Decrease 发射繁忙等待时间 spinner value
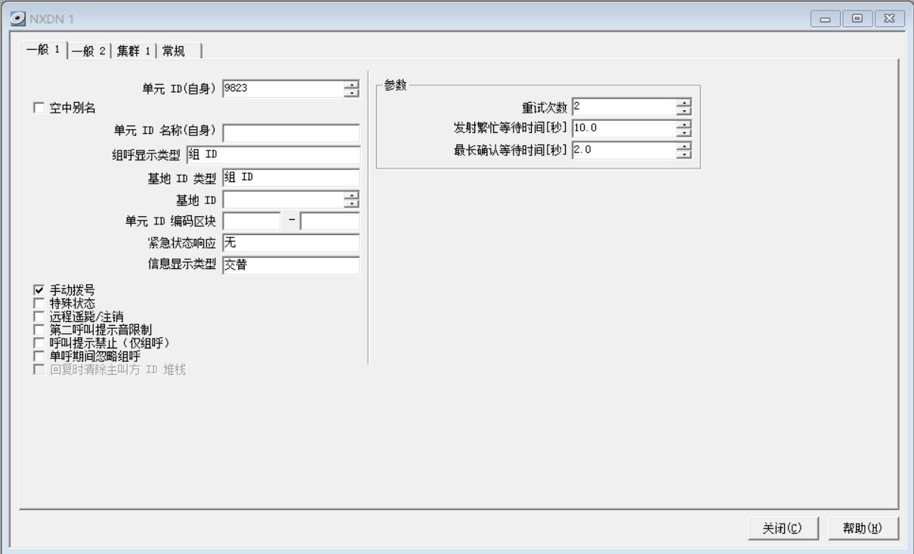The image size is (914, 554). pyautogui.click(x=684, y=132)
